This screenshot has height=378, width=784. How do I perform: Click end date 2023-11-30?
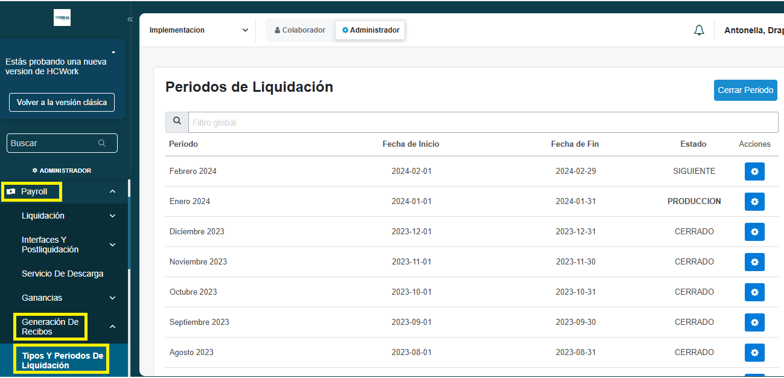[576, 262]
